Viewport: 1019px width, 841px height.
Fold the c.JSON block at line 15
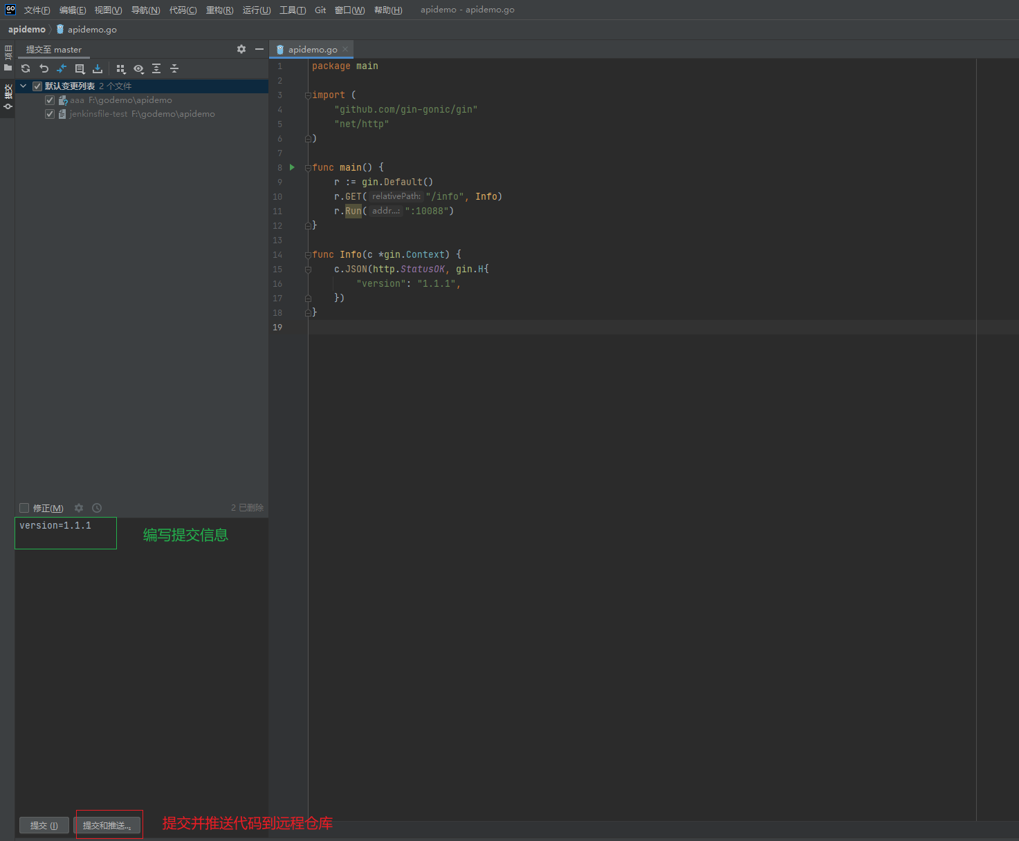click(308, 270)
